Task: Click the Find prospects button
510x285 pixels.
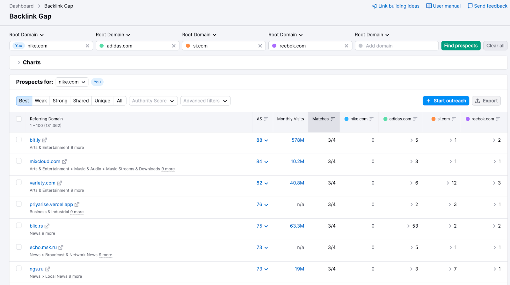Action: coord(461,46)
